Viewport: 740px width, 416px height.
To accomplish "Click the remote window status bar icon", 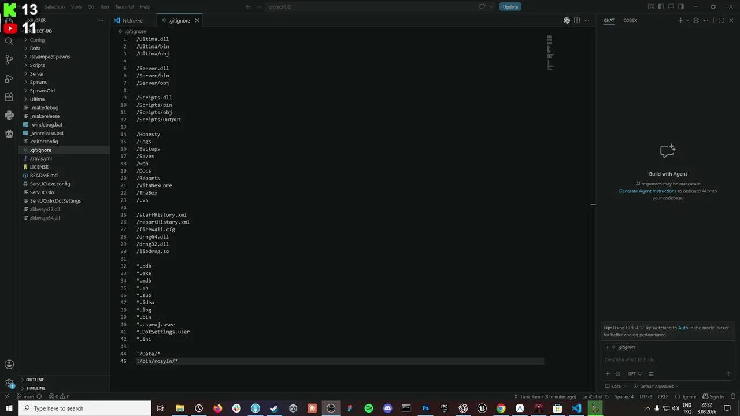I will 6,397.
